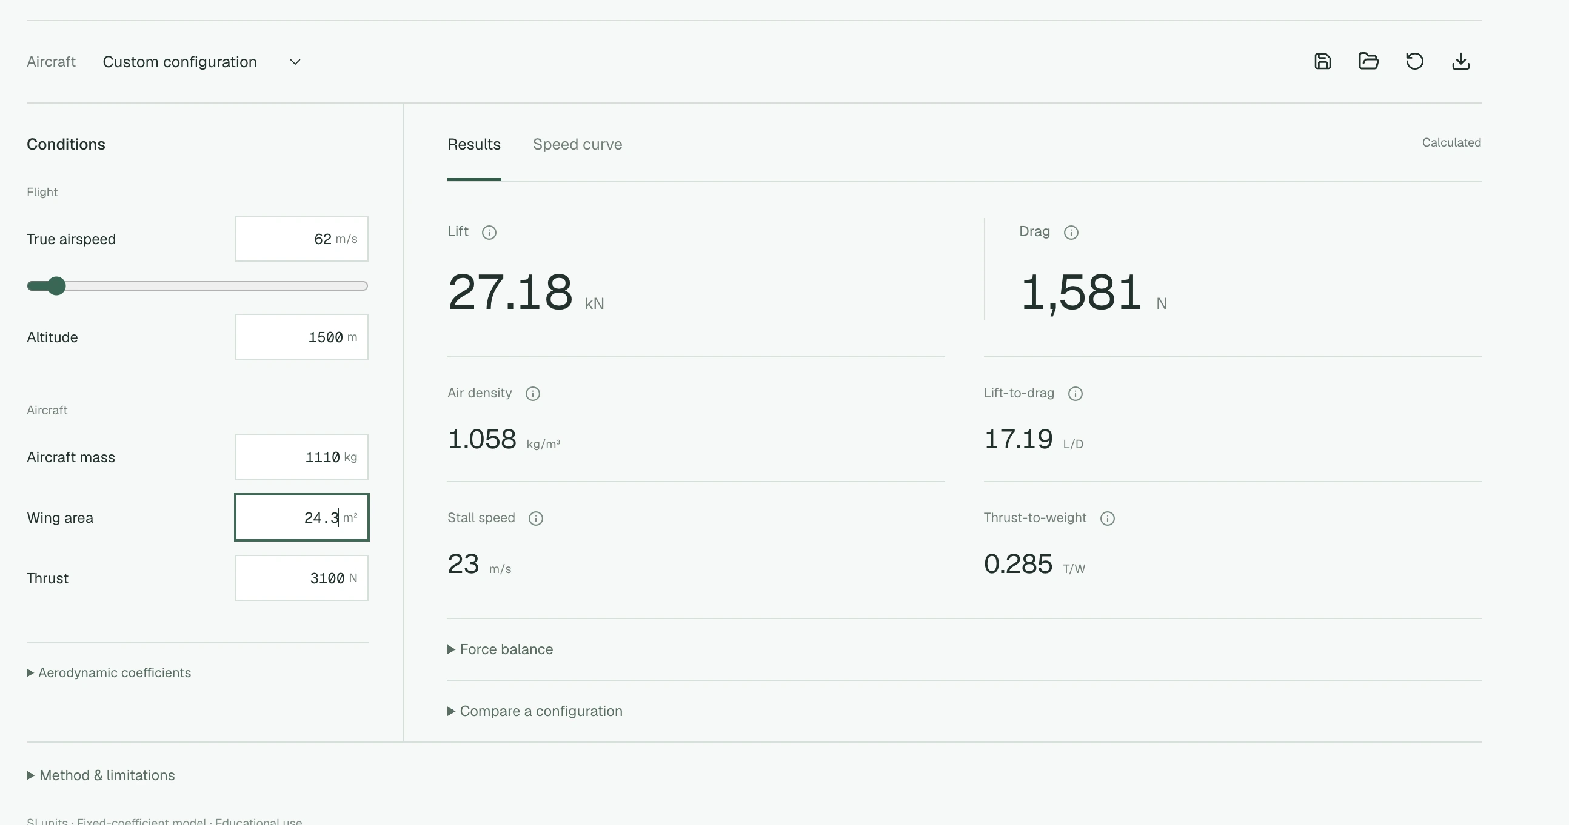Click the Air density info icon
The image size is (1569, 825).
pos(533,394)
